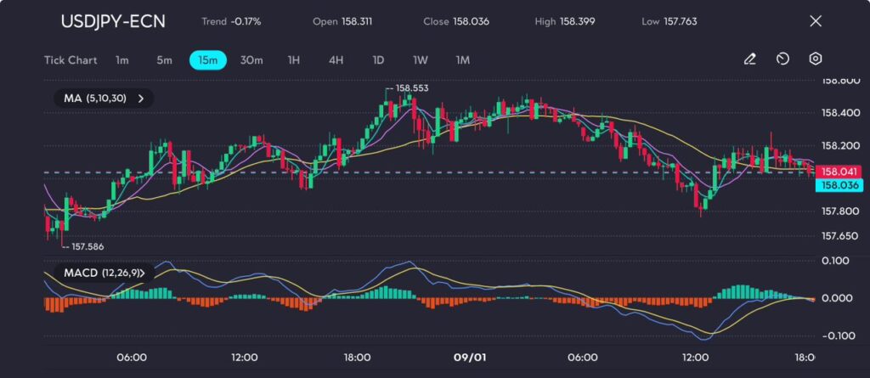Expand the MACD (12,26,9) indicator options
The height and width of the screenshot is (378, 870).
tap(104, 273)
